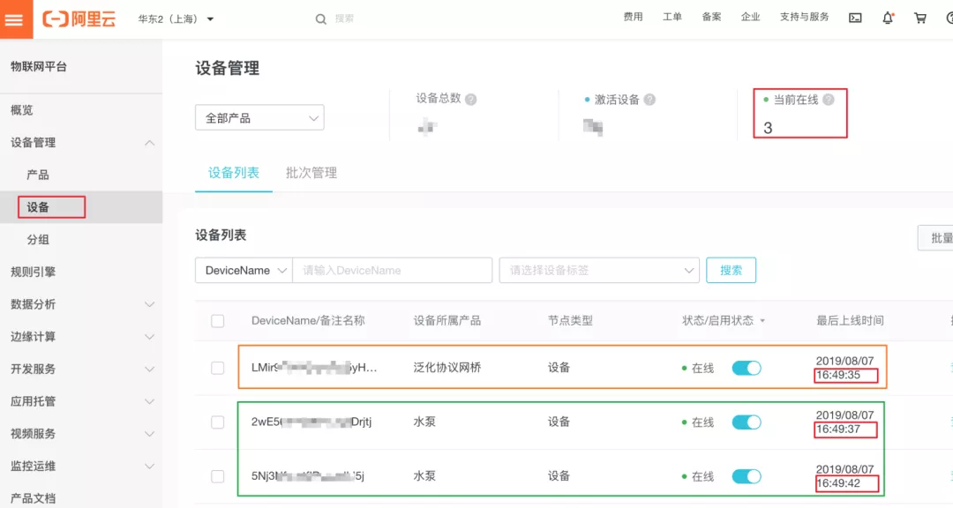
Task: Go to 产品 in the sidebar
Action: (38, 175)
